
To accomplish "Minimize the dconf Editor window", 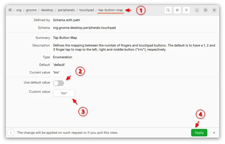I will pyautogui.click(x=197, y=10).
